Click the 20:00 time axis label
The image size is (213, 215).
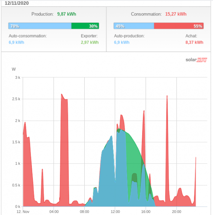click(x=177, y=211)
